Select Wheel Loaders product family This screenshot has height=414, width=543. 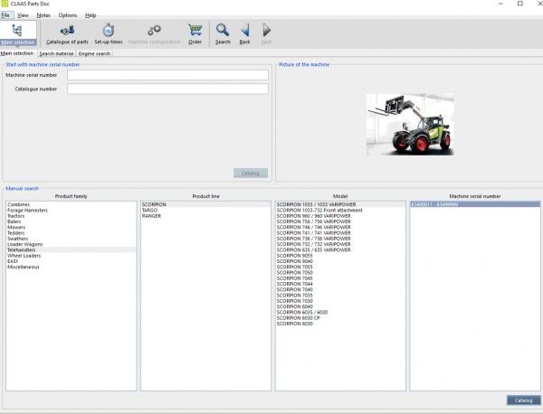(x=71, y=256)
